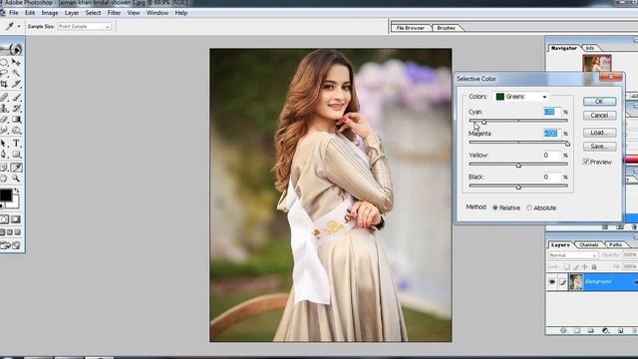Toggle lock transparent pixels

[x=567, y=266]
